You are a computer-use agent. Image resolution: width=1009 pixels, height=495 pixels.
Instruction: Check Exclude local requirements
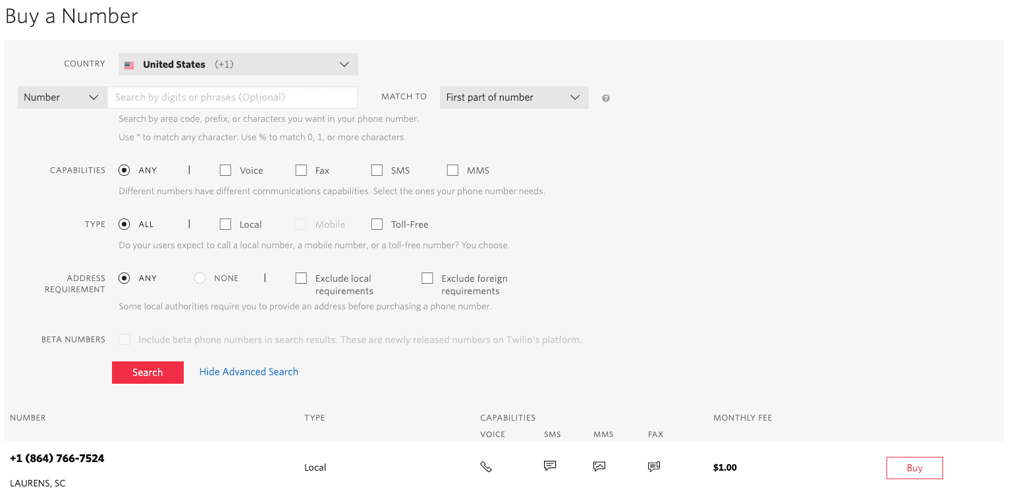[x=301, y=278]
